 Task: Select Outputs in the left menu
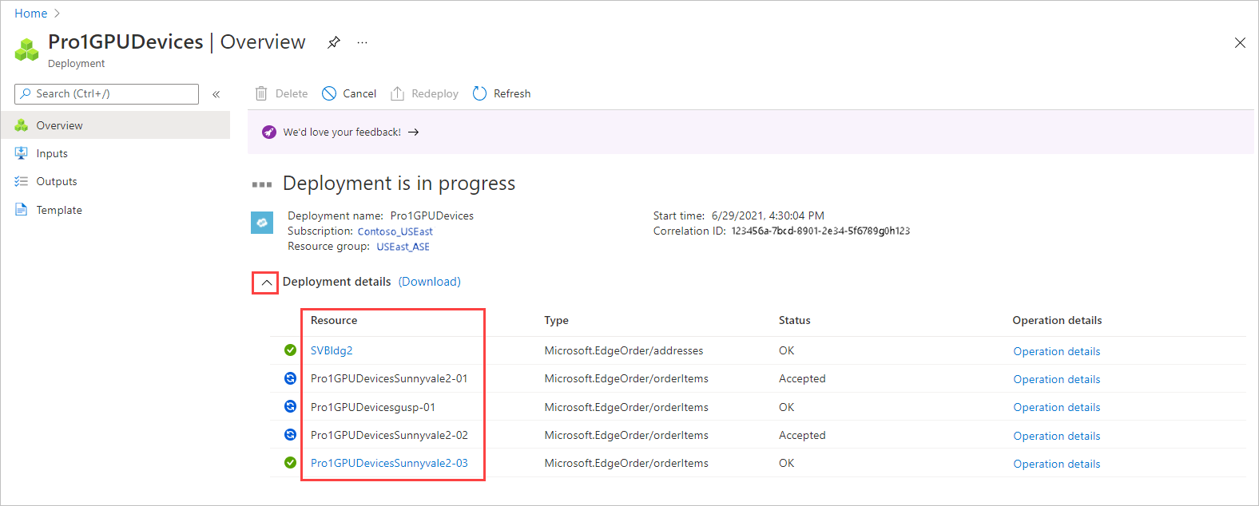pyautogui.click(x=57, y=181)
